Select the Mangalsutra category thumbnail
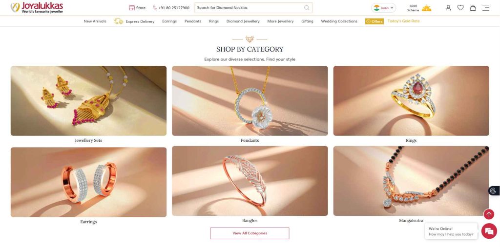The width and height of the screenshot is (500, 247). pyautogui.click(x=411, y=181)
